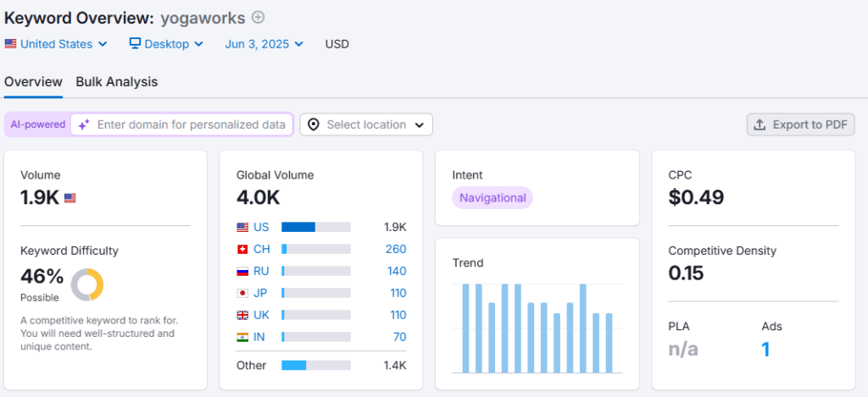Image resolution: width=868 pixels, height=397 pixels.
Task: Click the United Kingdom flag icon
Action: point(242,315)
